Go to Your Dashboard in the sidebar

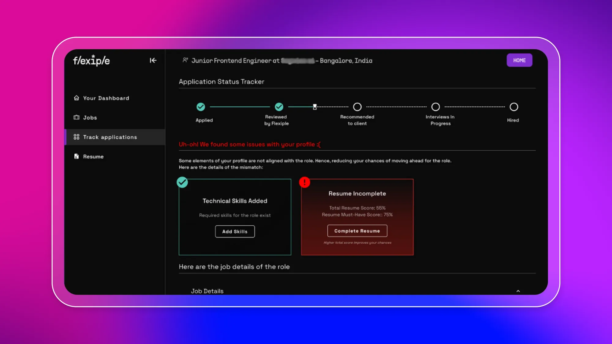pyautogui.click(x=106, y=98)
